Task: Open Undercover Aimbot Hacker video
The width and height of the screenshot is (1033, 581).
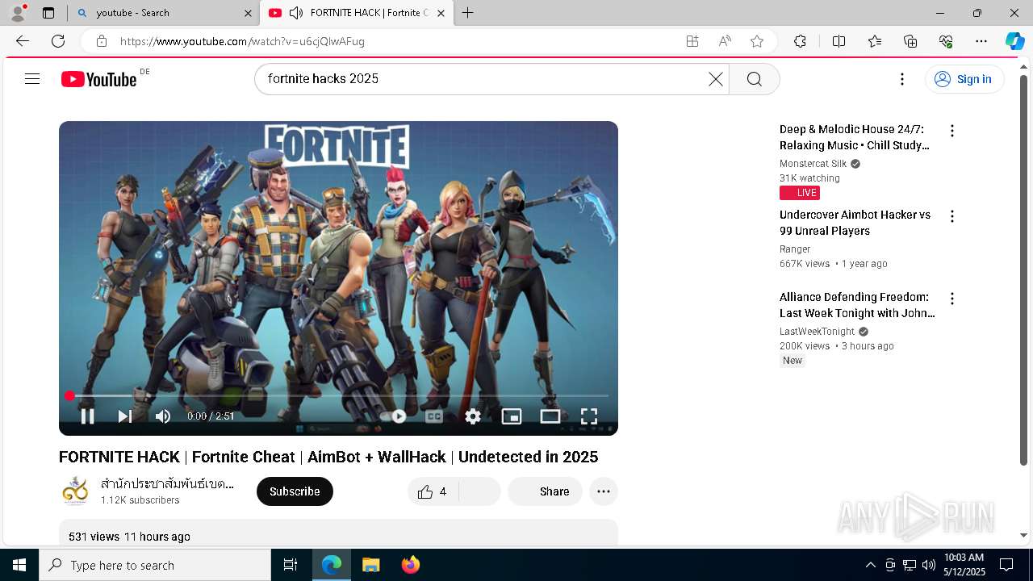Action: point(855,223)
